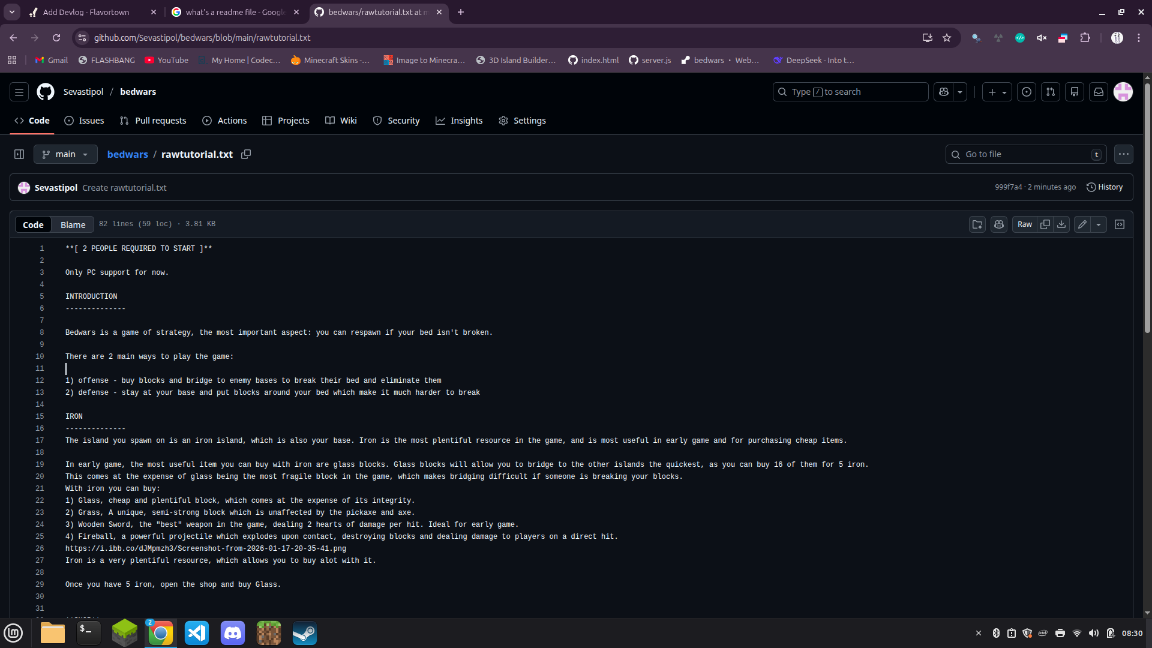1152x648 pixels.
Task: Click the download raw file icon
Action: coord(1061,224)
